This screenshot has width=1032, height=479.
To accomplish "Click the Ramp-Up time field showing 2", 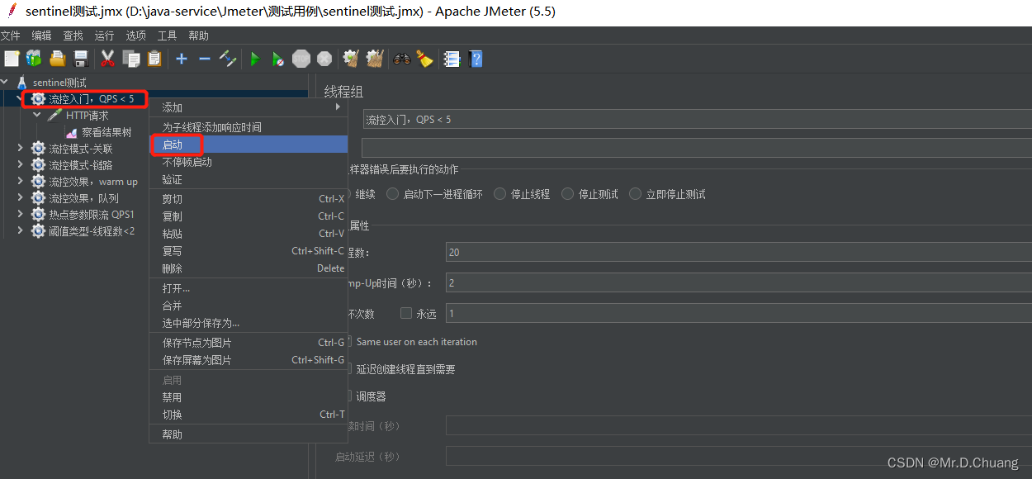I will pyautogui.click(x=739, y=282).
